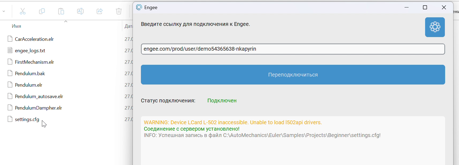
Task: Click the Подключен status text
Action: (222, 100)
